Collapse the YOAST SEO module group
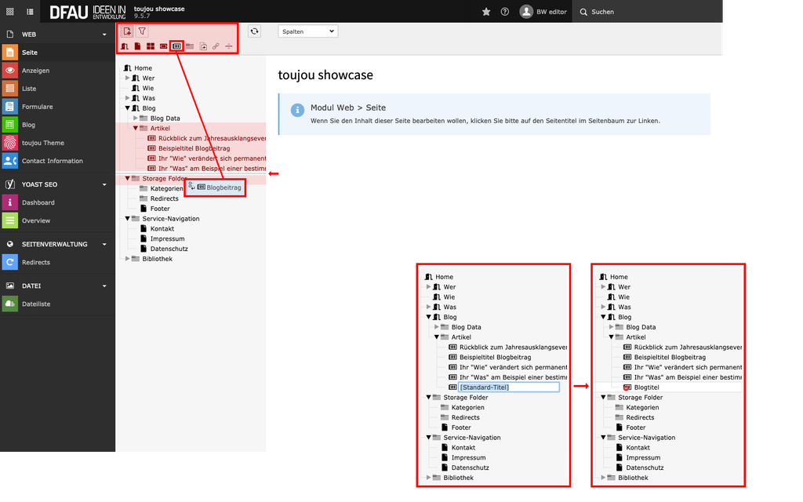Viewport: 803px width, 502px height. tap(104, 184)
